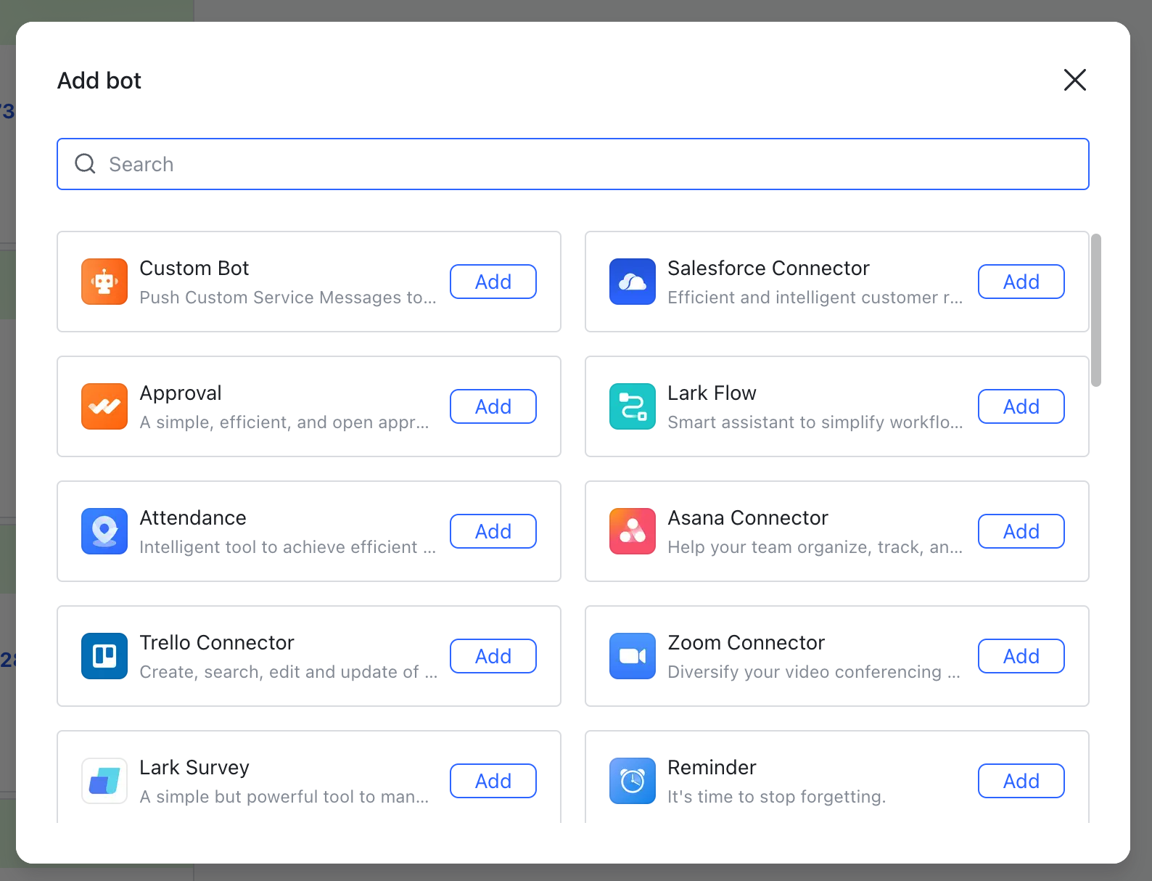Click "Smart assistant to simplify workflo..." text
This screenshot has height=881, width=1152.
click(x=815, y=422)
